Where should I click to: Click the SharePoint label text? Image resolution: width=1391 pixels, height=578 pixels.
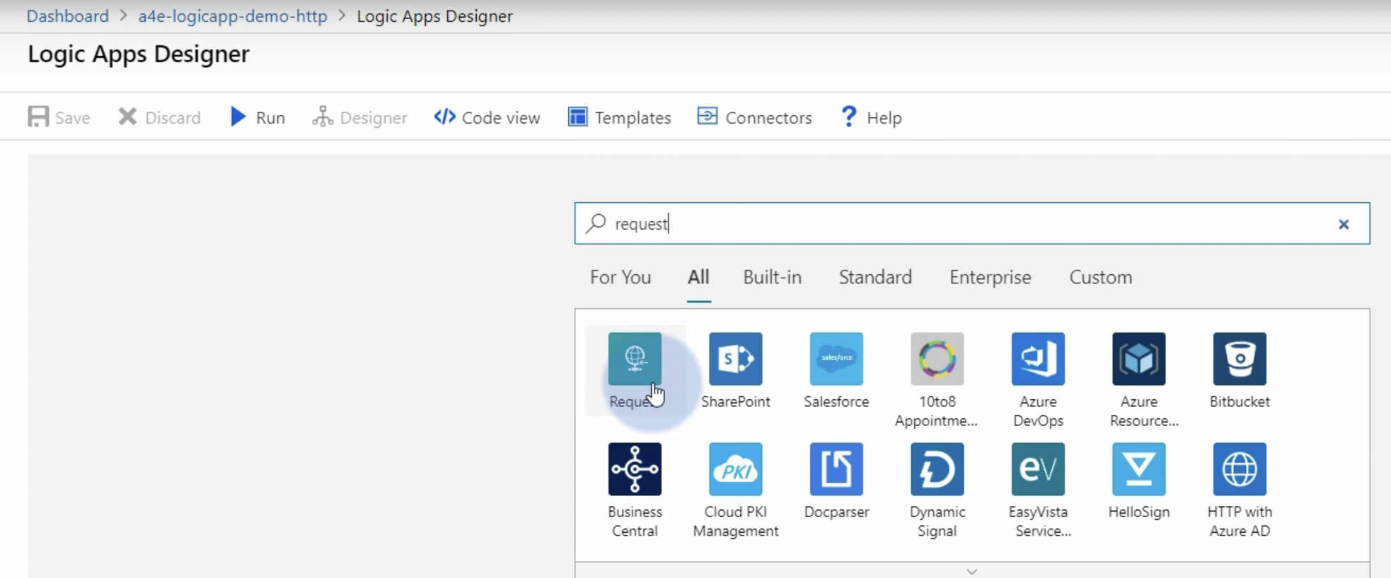(736, 401)
